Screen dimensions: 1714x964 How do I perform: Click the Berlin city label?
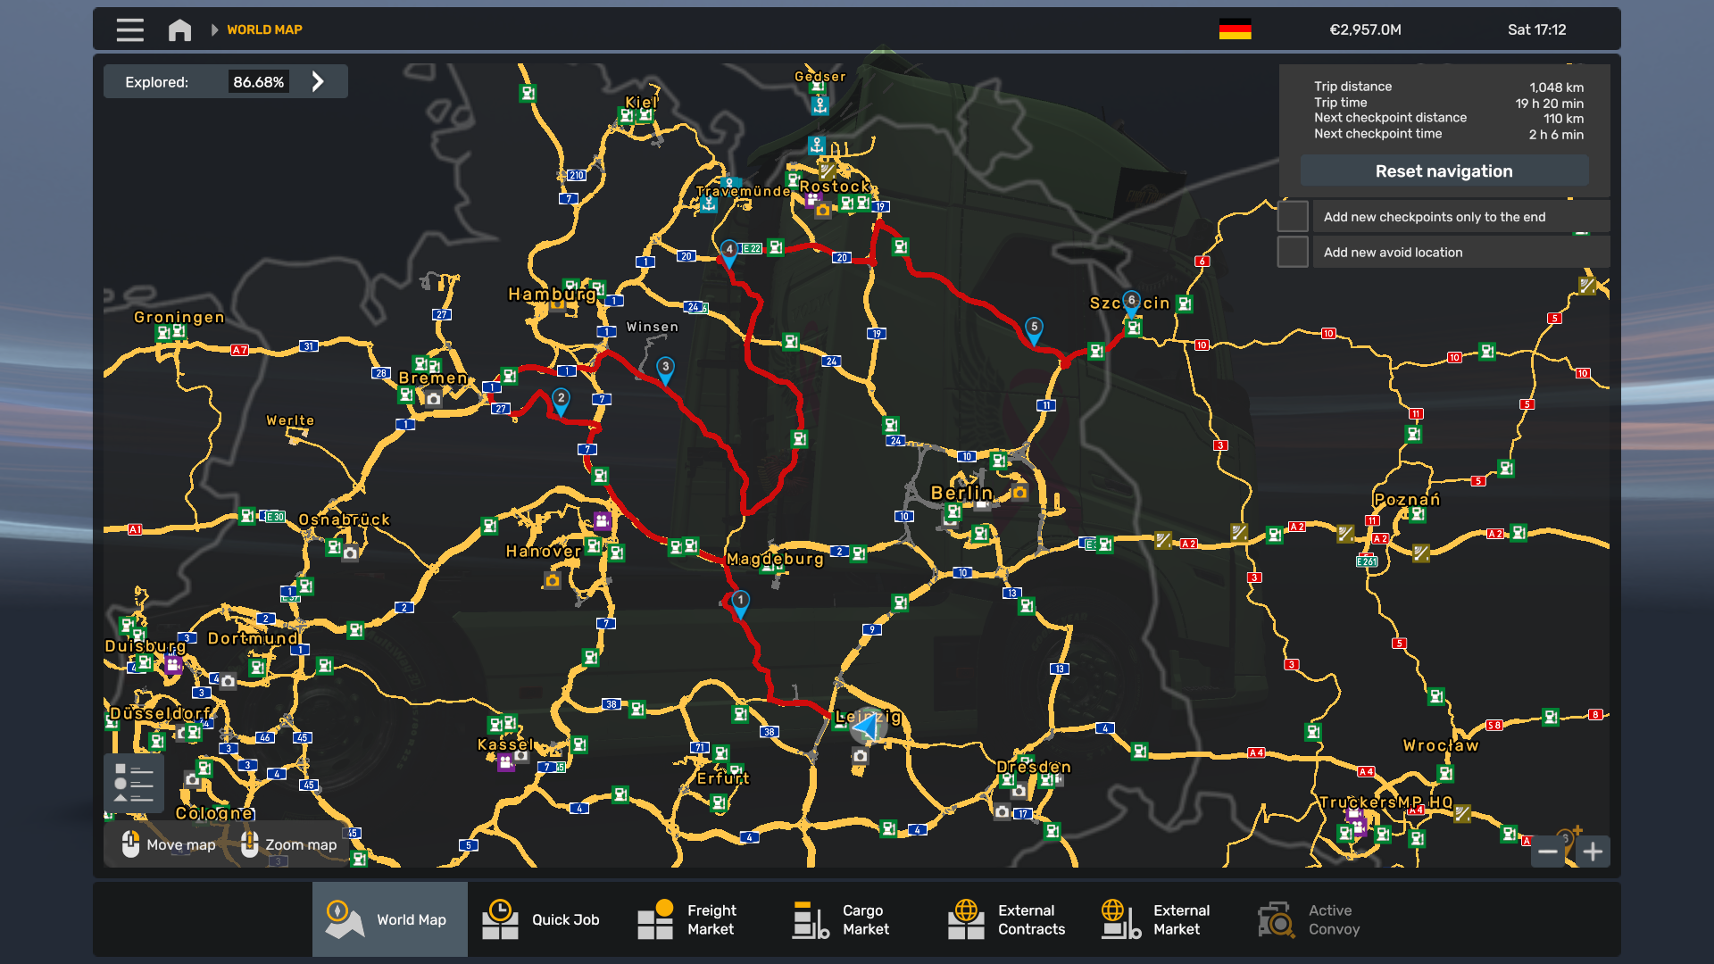[961, 493]
